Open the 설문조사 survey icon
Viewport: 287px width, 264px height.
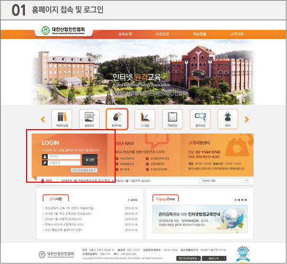(89, 119)
